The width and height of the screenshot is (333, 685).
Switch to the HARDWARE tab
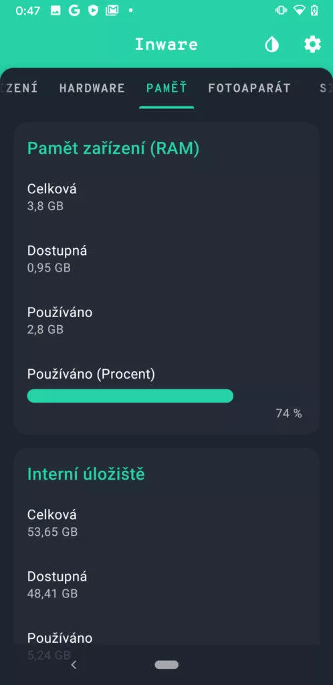[92, 88]
